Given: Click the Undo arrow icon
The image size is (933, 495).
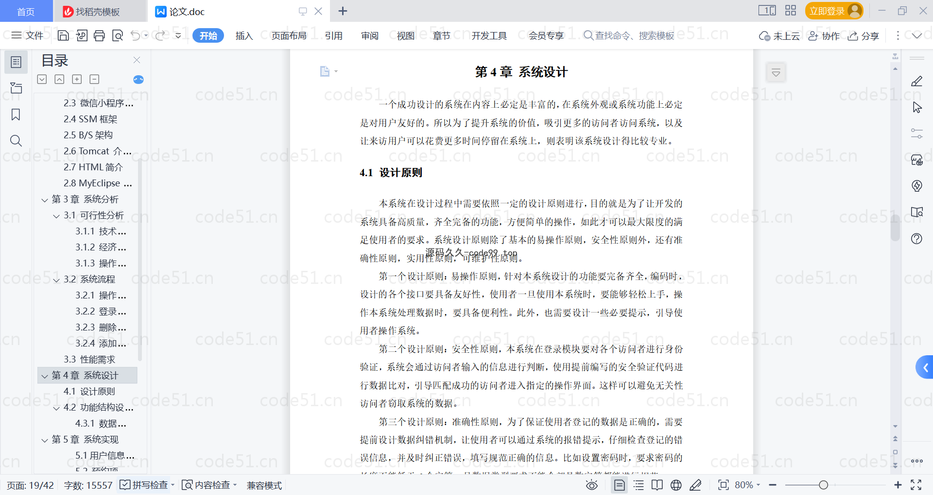Looking at the screenshot, I should coord(136,35).
